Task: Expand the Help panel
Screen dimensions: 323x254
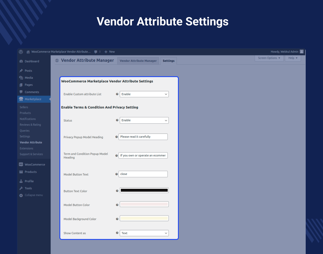Action: pyautogui.click(x=293, y=58)
